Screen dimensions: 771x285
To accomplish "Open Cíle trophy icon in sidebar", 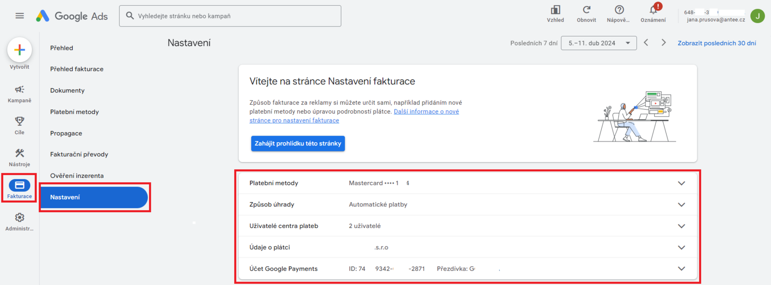I will (x=19, y=121).
